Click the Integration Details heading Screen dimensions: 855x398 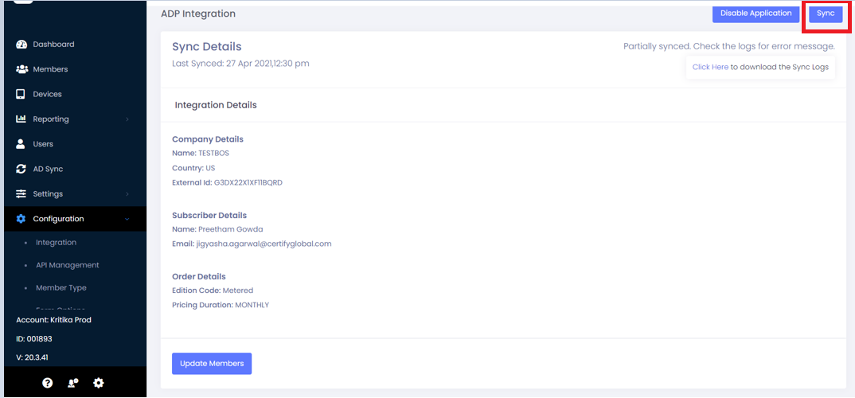(216, 105)
